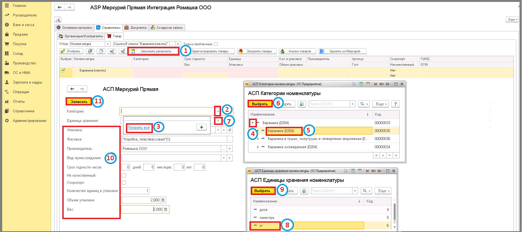522x232 pixels.
Task: Open the Вид происхождения dropdown
Action: click(x=224, y=158)
